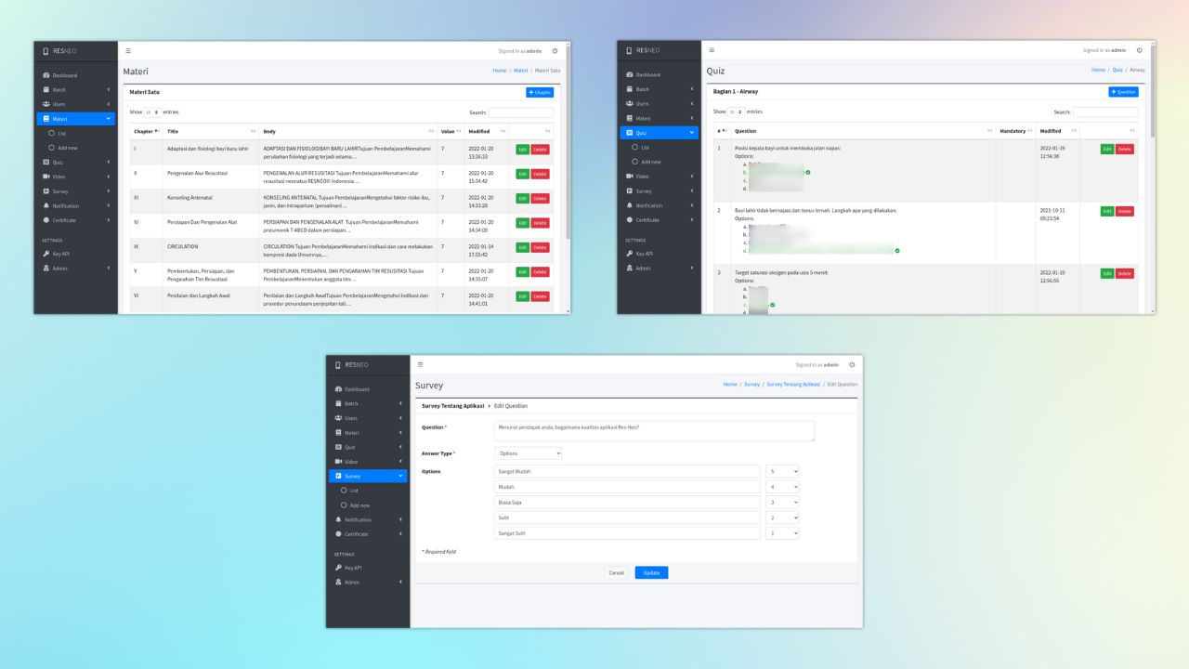1189x669 pixels.
Task: Click the Survey Tentang Aplikasi breadcrumb link
Action: pos(792,384)
